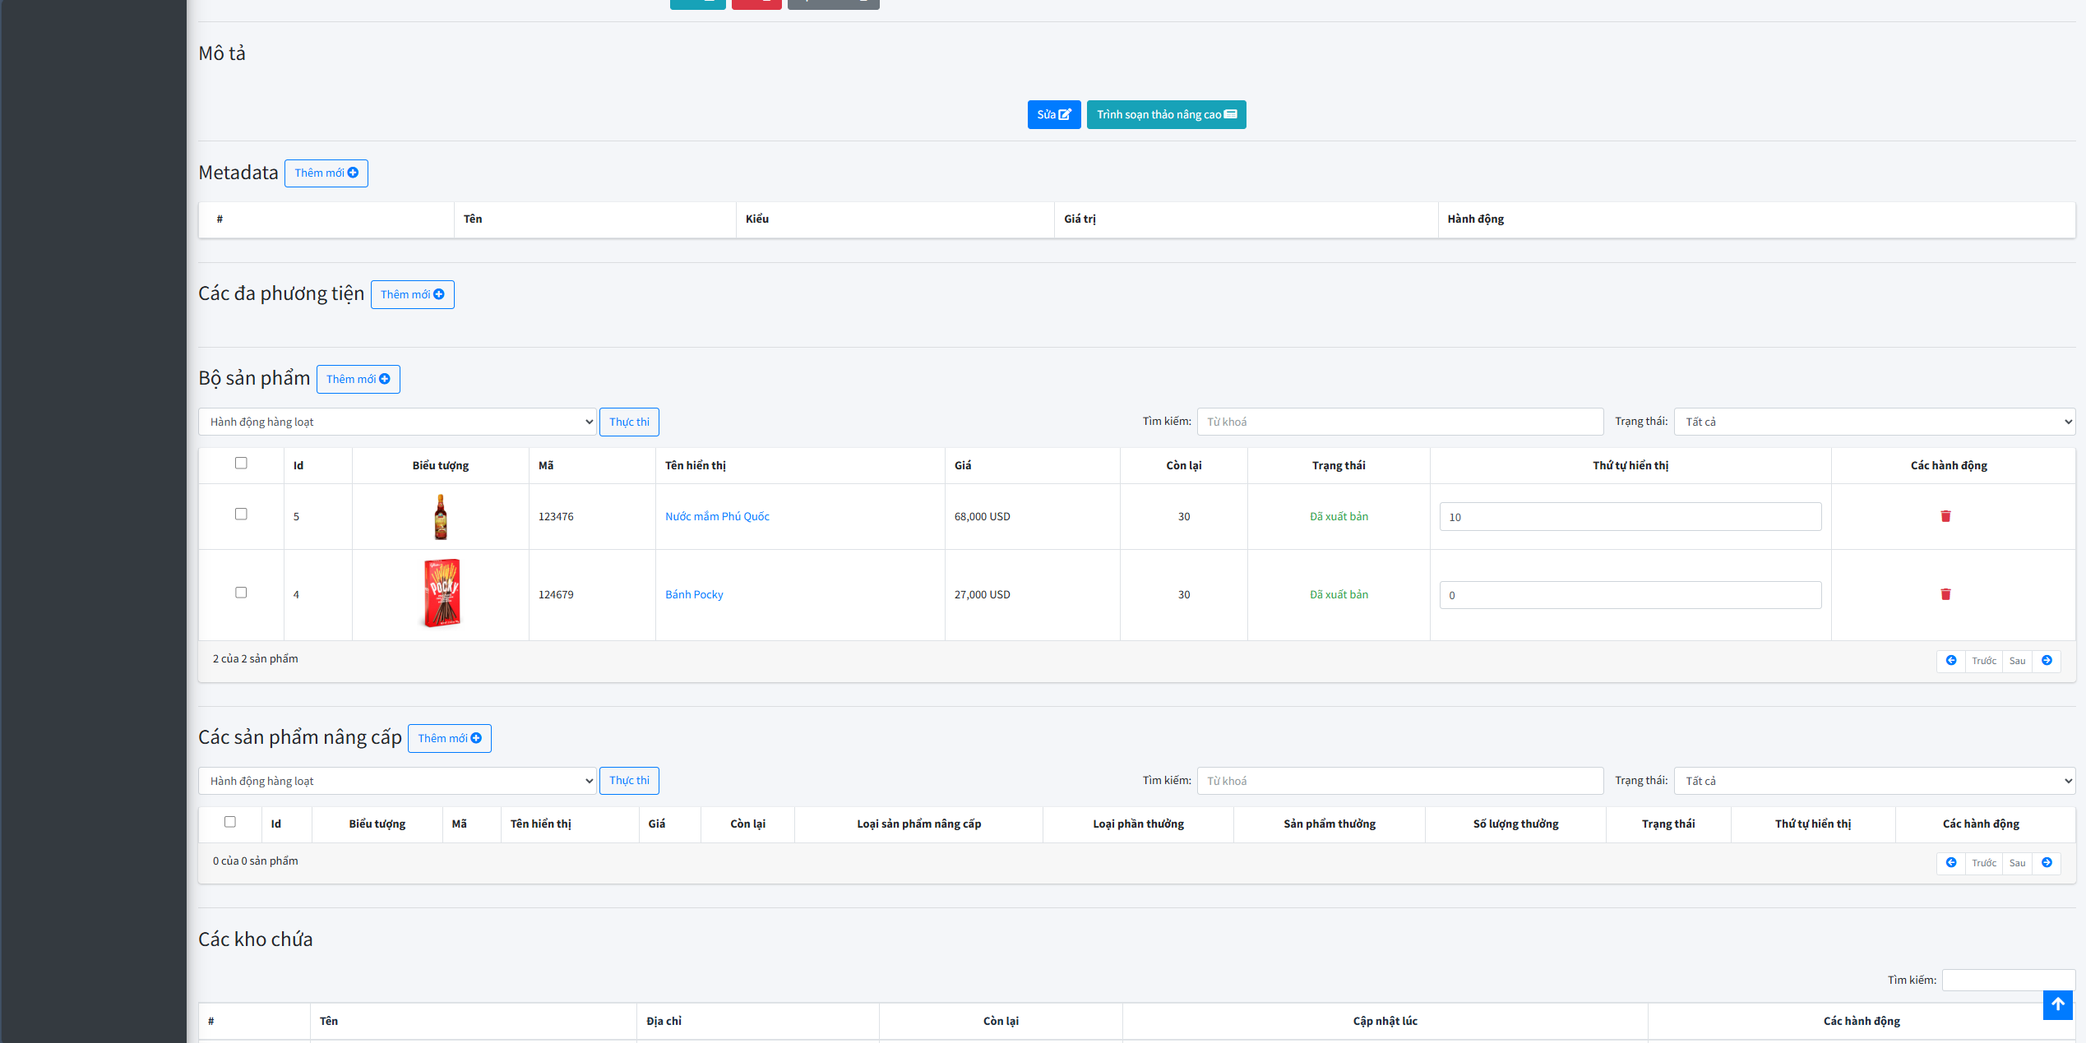Click trash icon for Bánh Pocky row
Screen dimensions: 2086x1043
coord(1945,594)
